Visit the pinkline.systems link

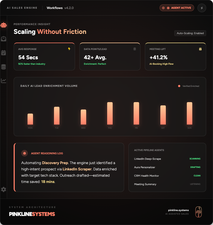(x=178, y=210)
